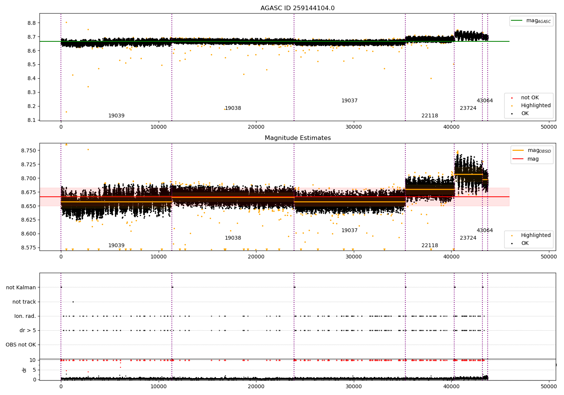The height and width of the screenshot is (395, 564).
Task: Click the "OBS not OK" row label
Action: [x=21, y=345]
